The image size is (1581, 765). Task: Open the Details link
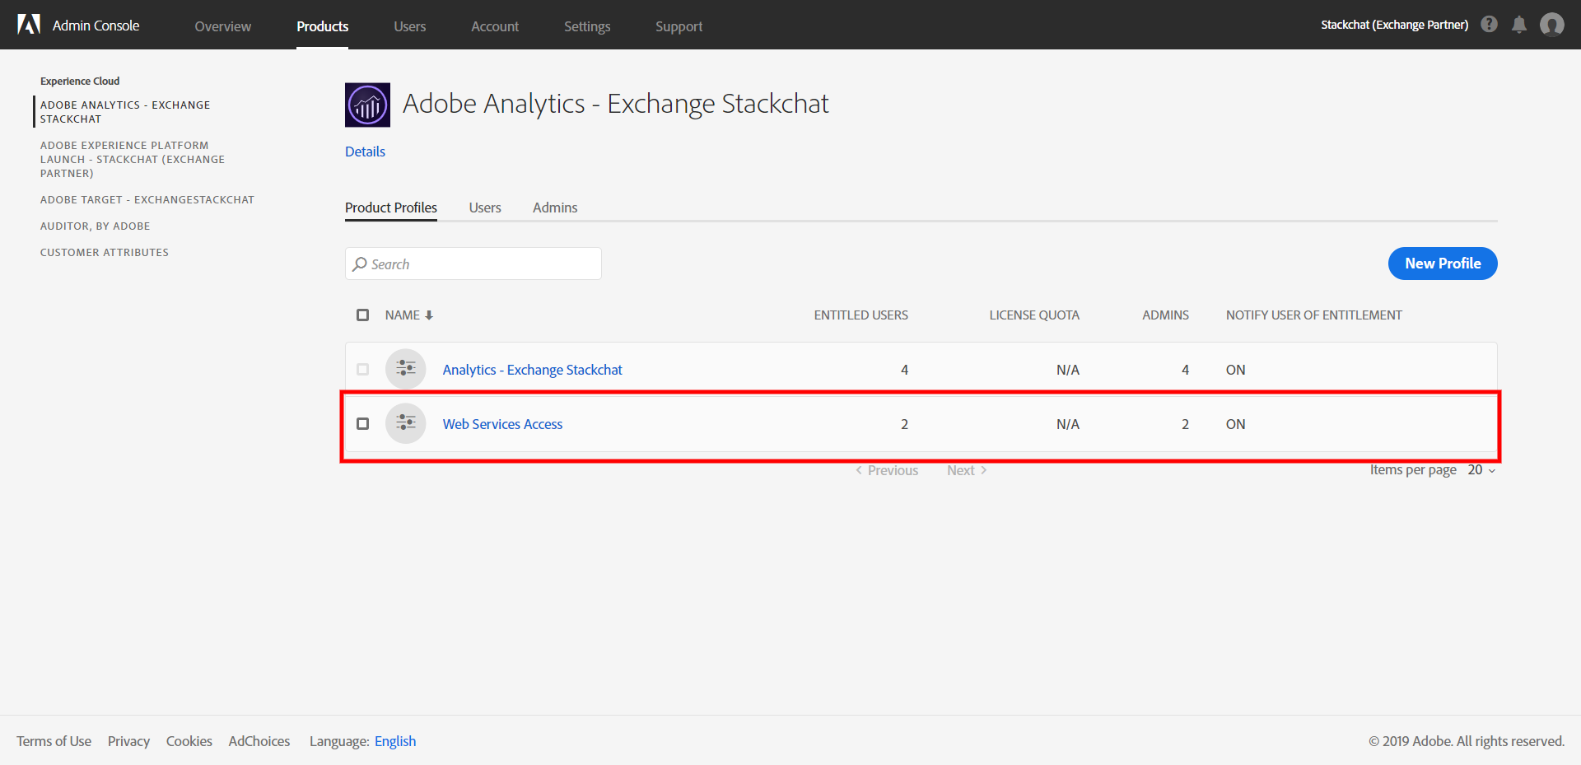pos(365,152)
